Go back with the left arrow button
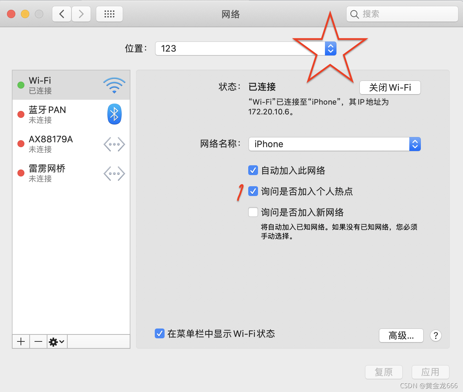This screenshot has height=392, width=463. [x=62, y=14]
